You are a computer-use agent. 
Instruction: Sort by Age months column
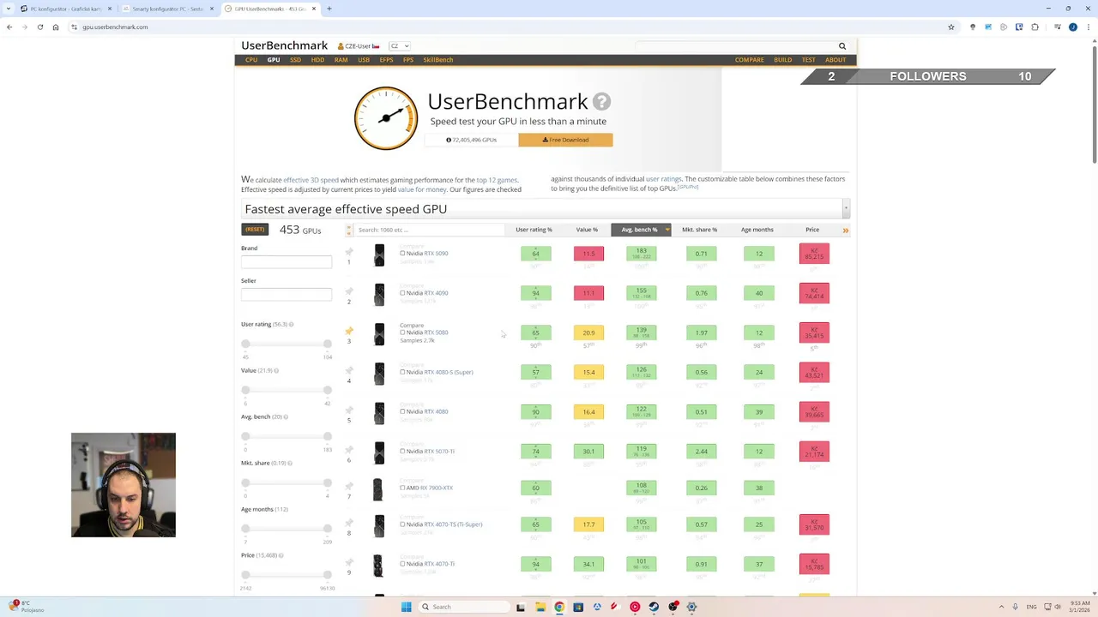[757, 230]
